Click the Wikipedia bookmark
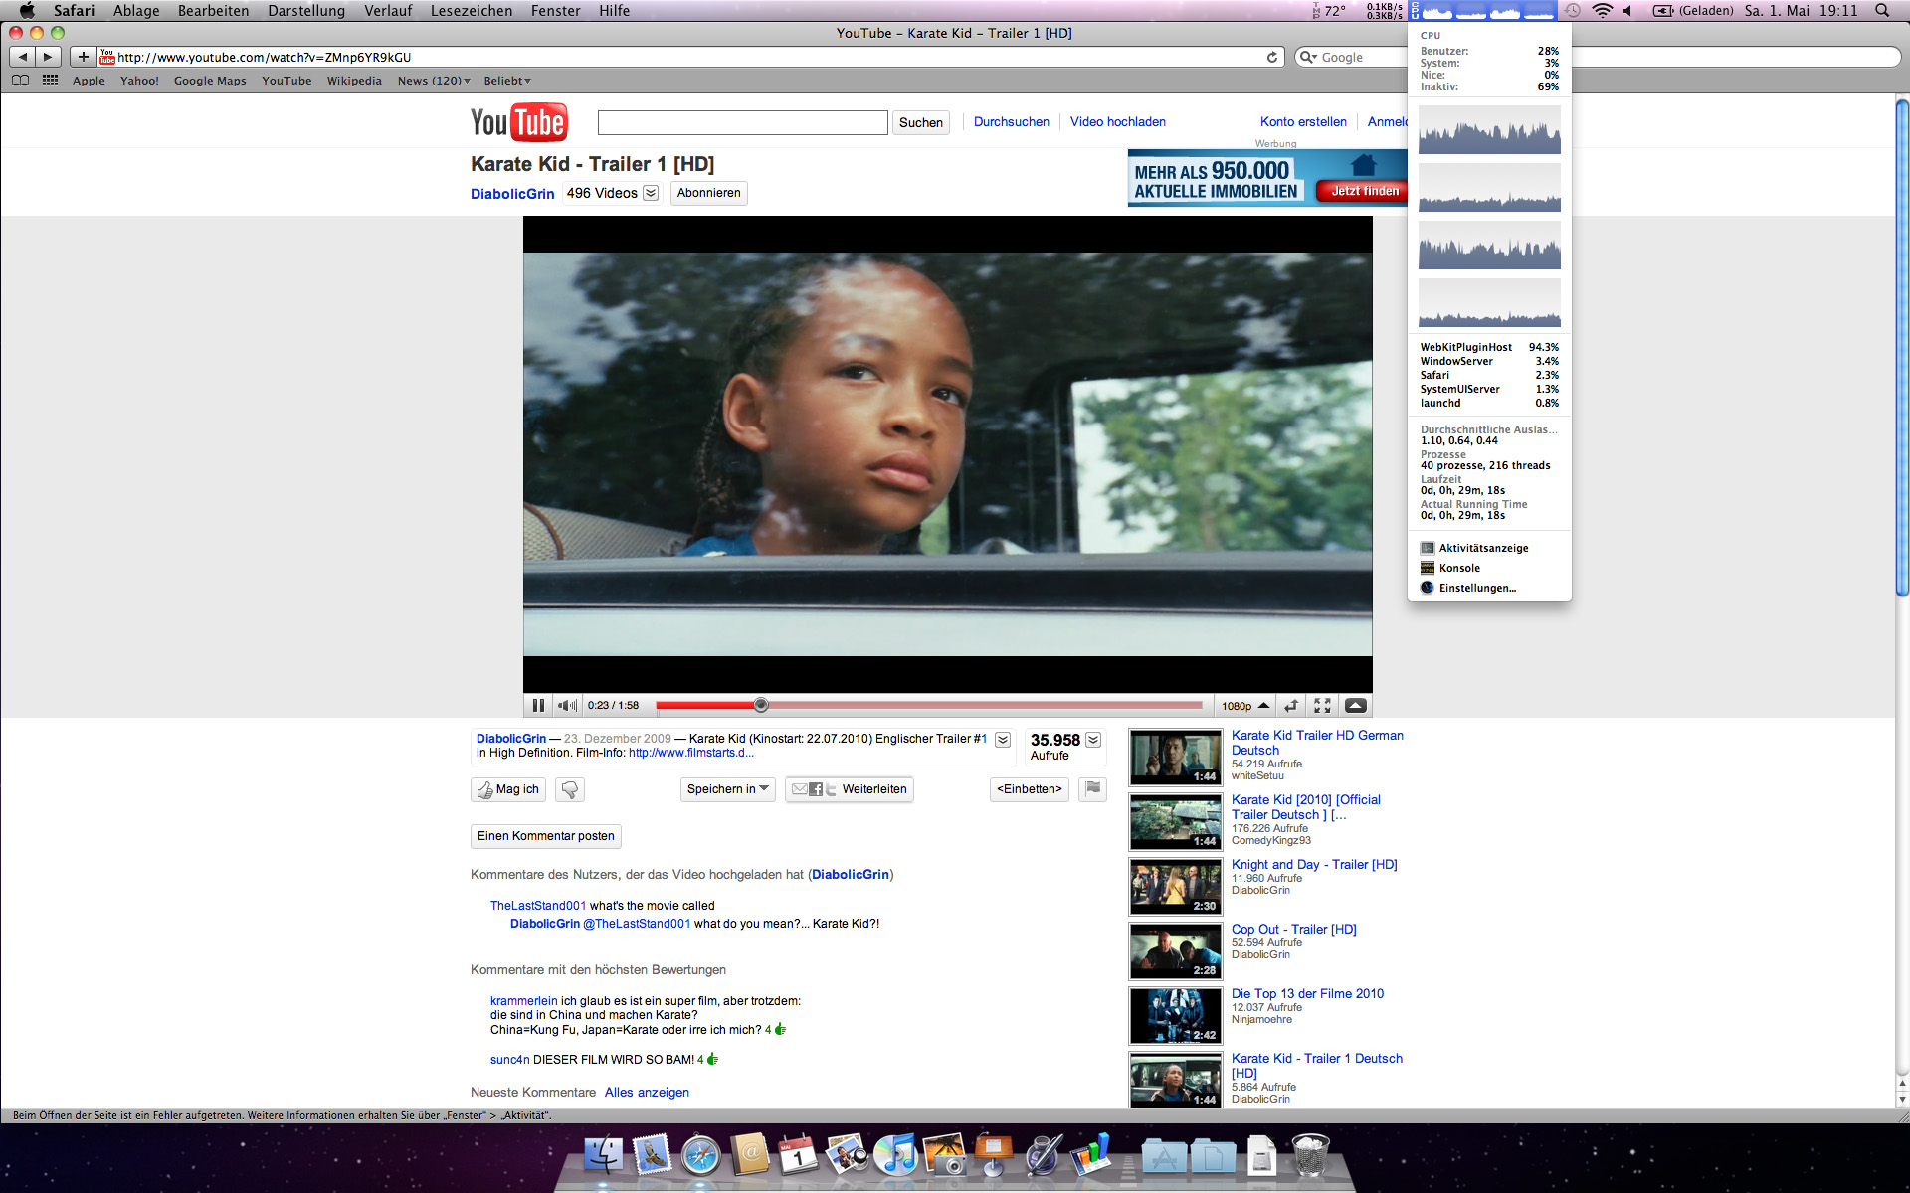Image resolution: width=1910 pixels, height=1193 pixels. tap(354, 81)
